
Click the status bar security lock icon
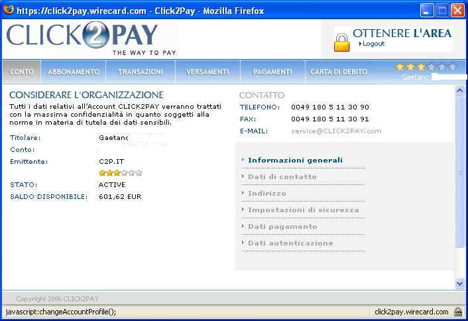458,312
